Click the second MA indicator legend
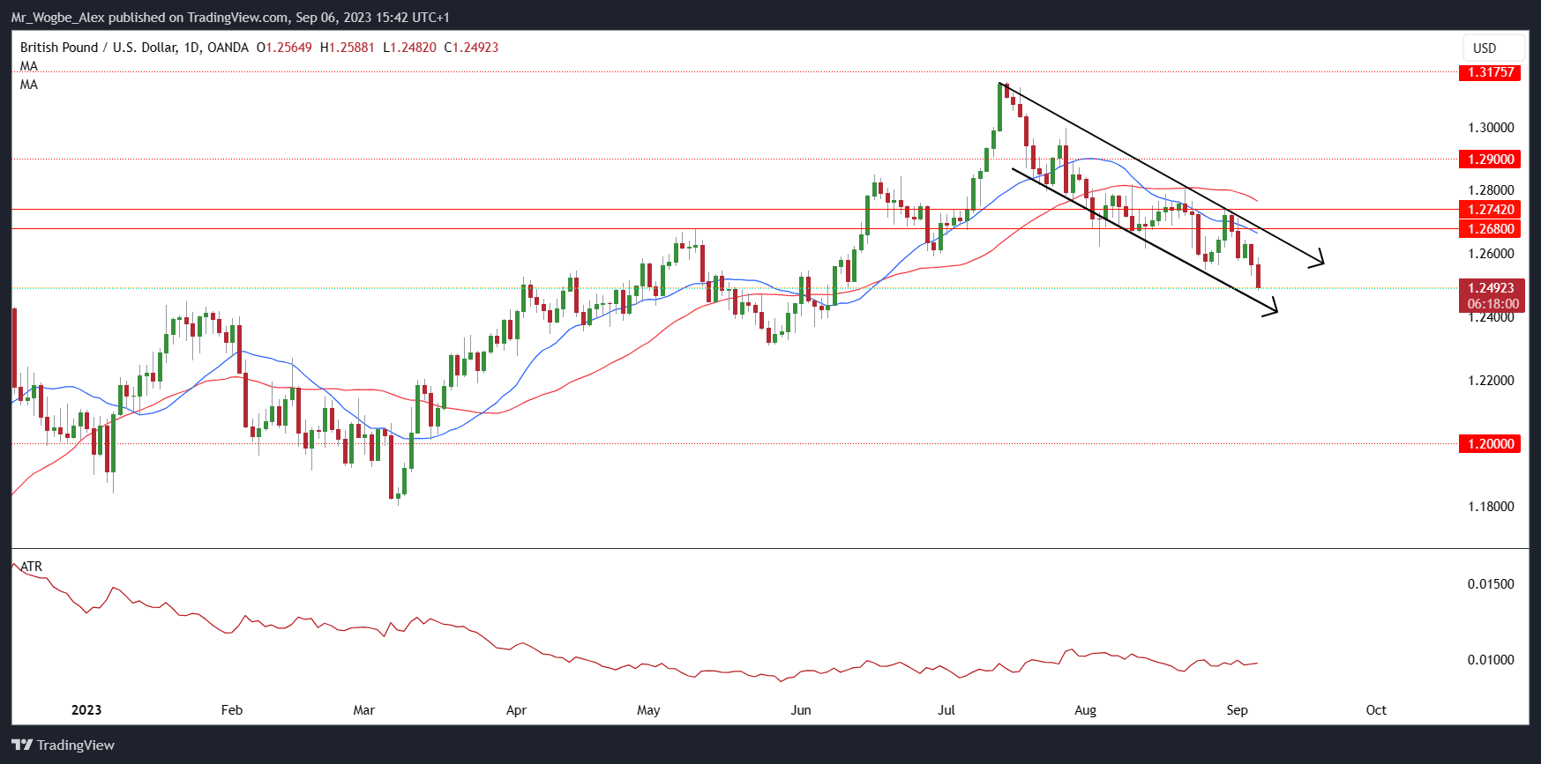Image resolution: width=1541 pixels, height=764 pixels. pyautogui.click(x=29, y=85)
